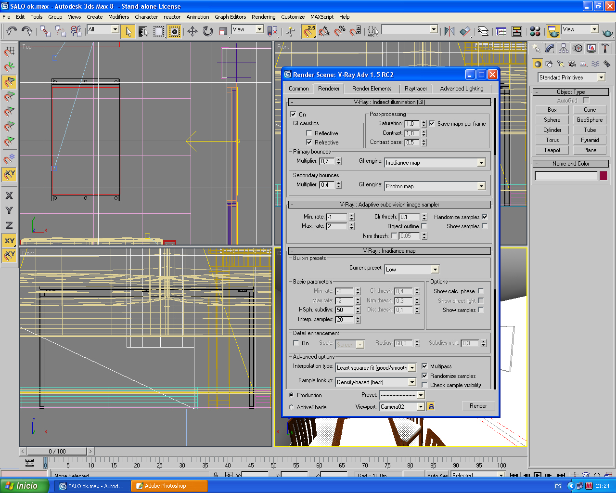Click the Teapot primitive button
This screenshot has height=493, width=616.
(552, 150)
